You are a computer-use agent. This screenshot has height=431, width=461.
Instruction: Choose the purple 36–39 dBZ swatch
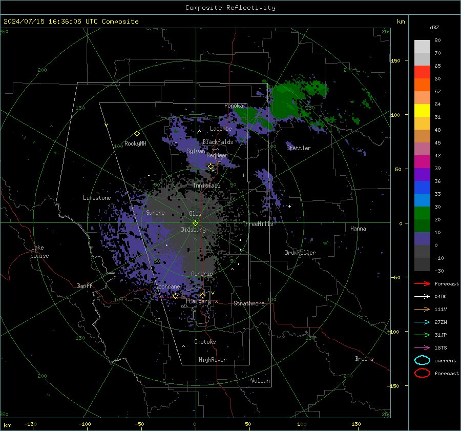click(x=422, y=175)
